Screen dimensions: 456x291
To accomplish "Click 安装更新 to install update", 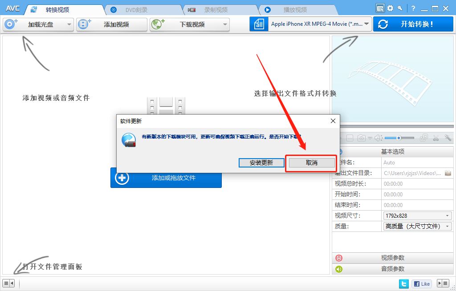I will pyautogui.click(x=261, y=163).
